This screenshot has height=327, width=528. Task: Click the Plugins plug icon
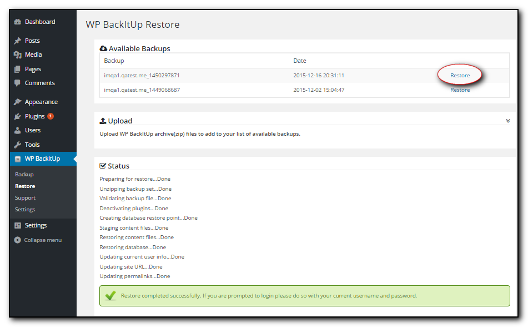[x=18, y=116]
